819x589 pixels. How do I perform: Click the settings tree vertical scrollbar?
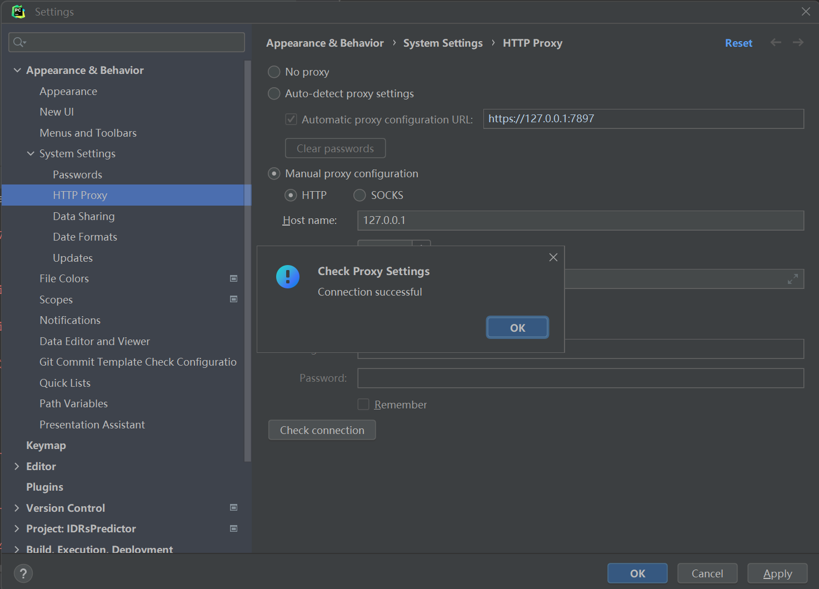(247, 261)
